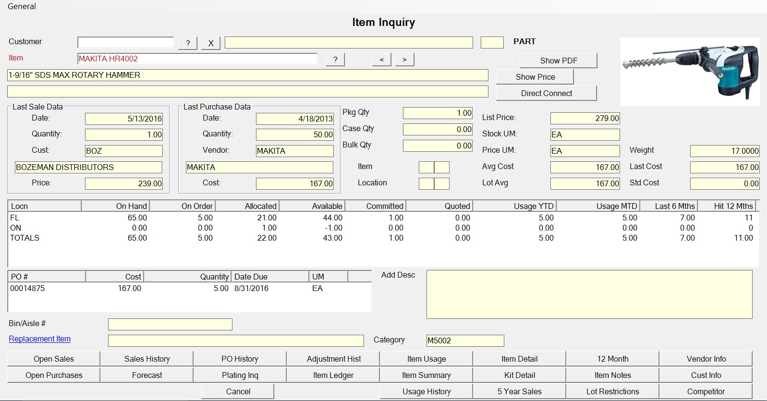
Task: Show the Item Summary
Action: (426, 375)
